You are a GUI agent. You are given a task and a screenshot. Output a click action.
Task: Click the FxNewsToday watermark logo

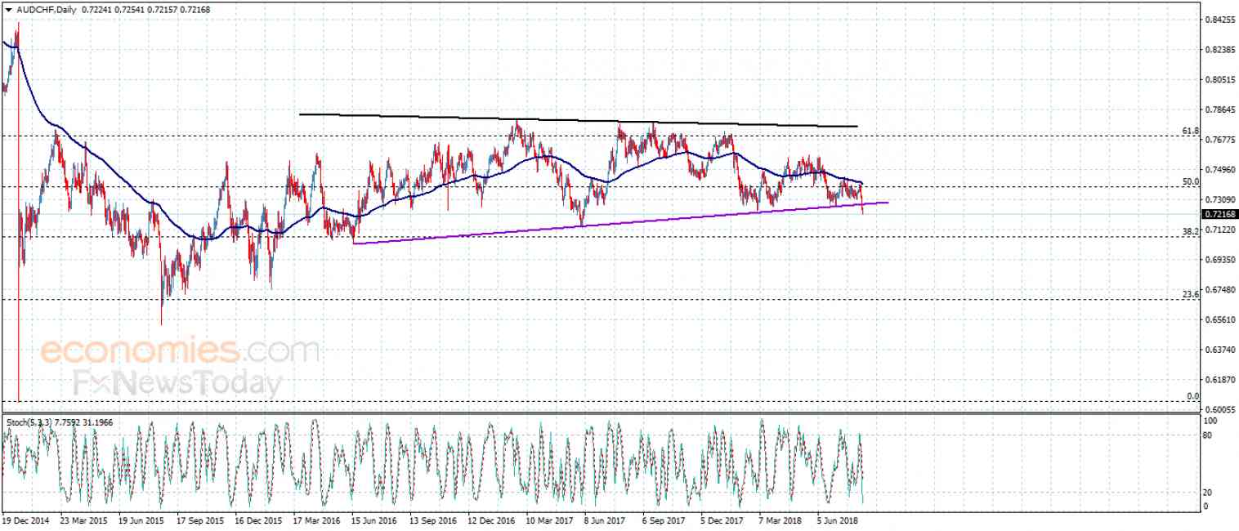(x=177, y=382)
